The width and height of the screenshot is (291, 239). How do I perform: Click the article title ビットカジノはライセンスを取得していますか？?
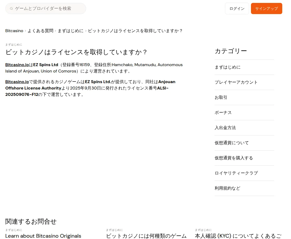pos(76,52)
